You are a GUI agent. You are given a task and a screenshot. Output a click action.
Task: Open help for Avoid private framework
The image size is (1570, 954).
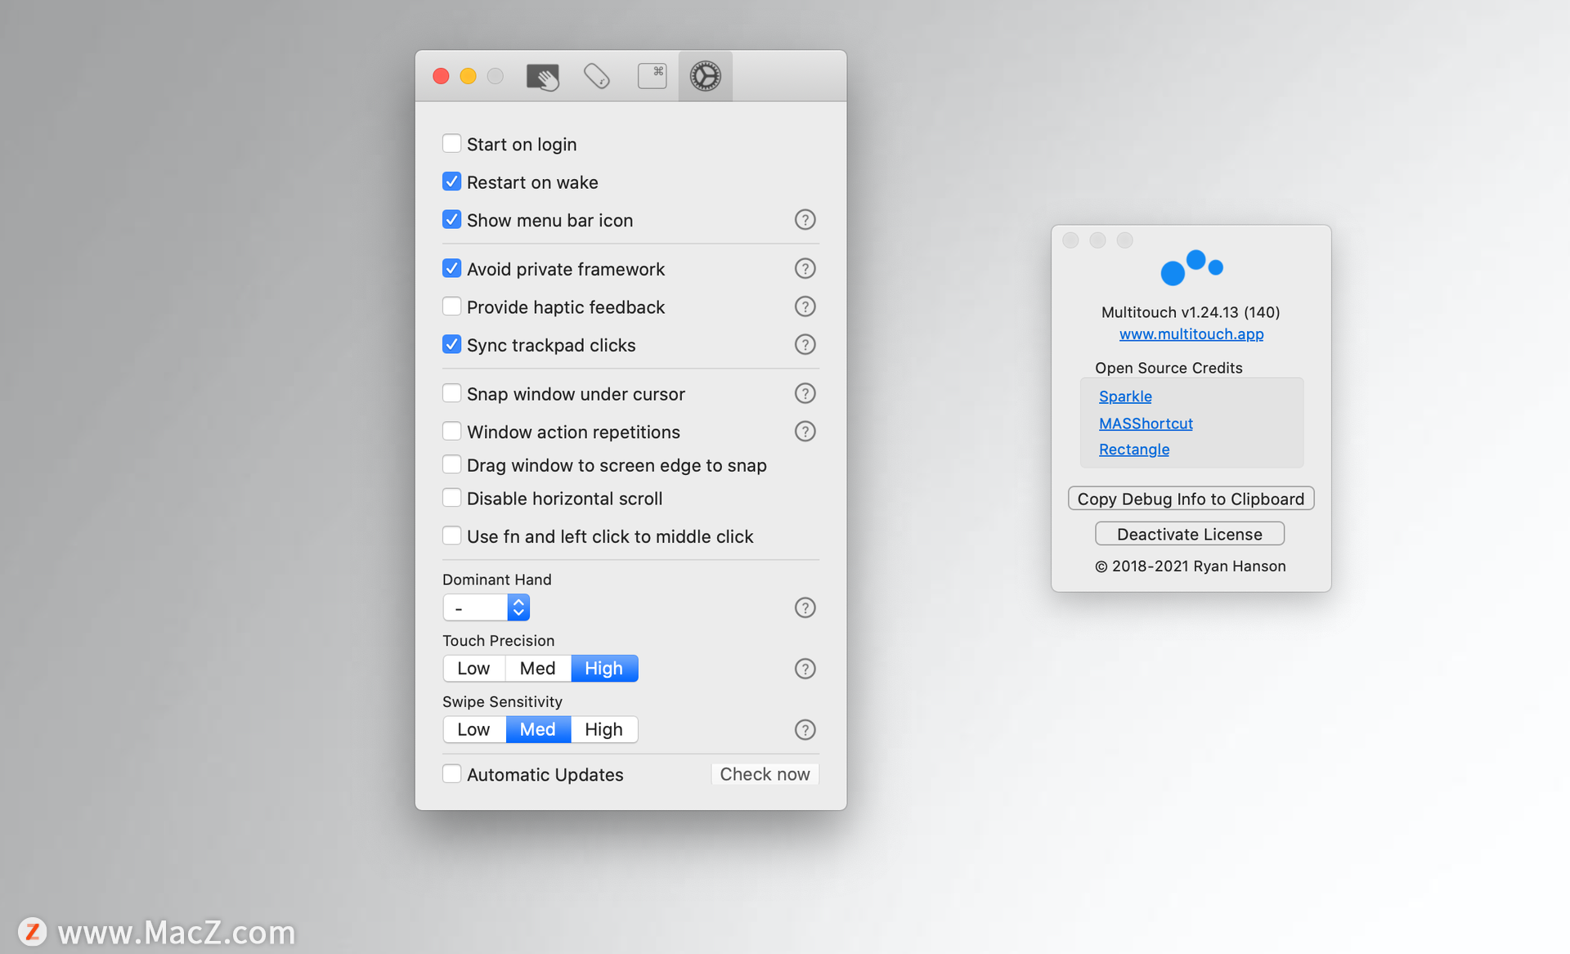pyautogui.click(x=805, y=268)
